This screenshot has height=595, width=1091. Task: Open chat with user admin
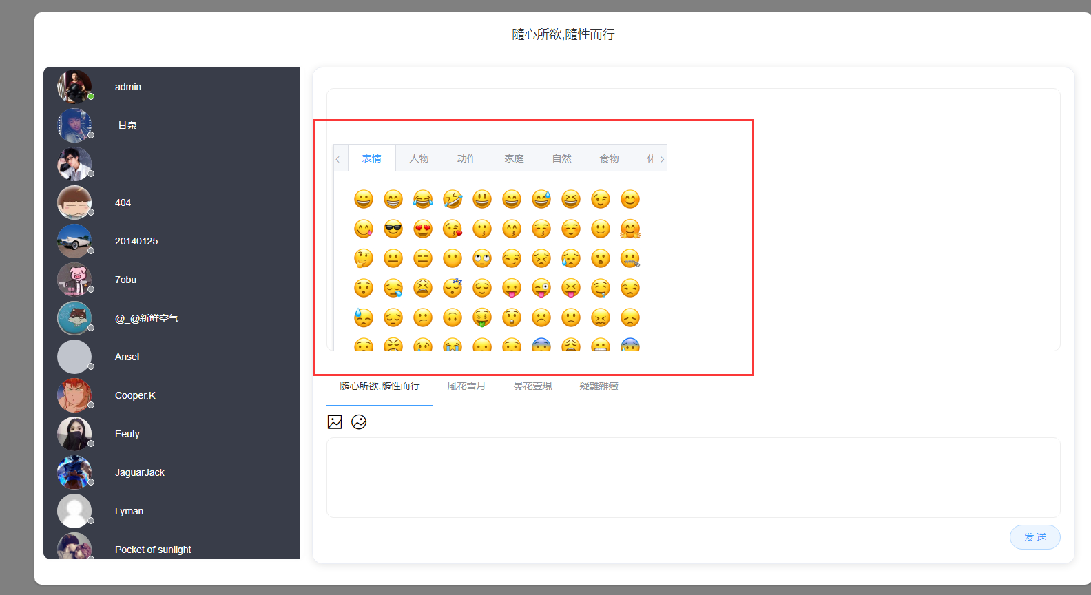pyautogui.click(x=128, y=87)
